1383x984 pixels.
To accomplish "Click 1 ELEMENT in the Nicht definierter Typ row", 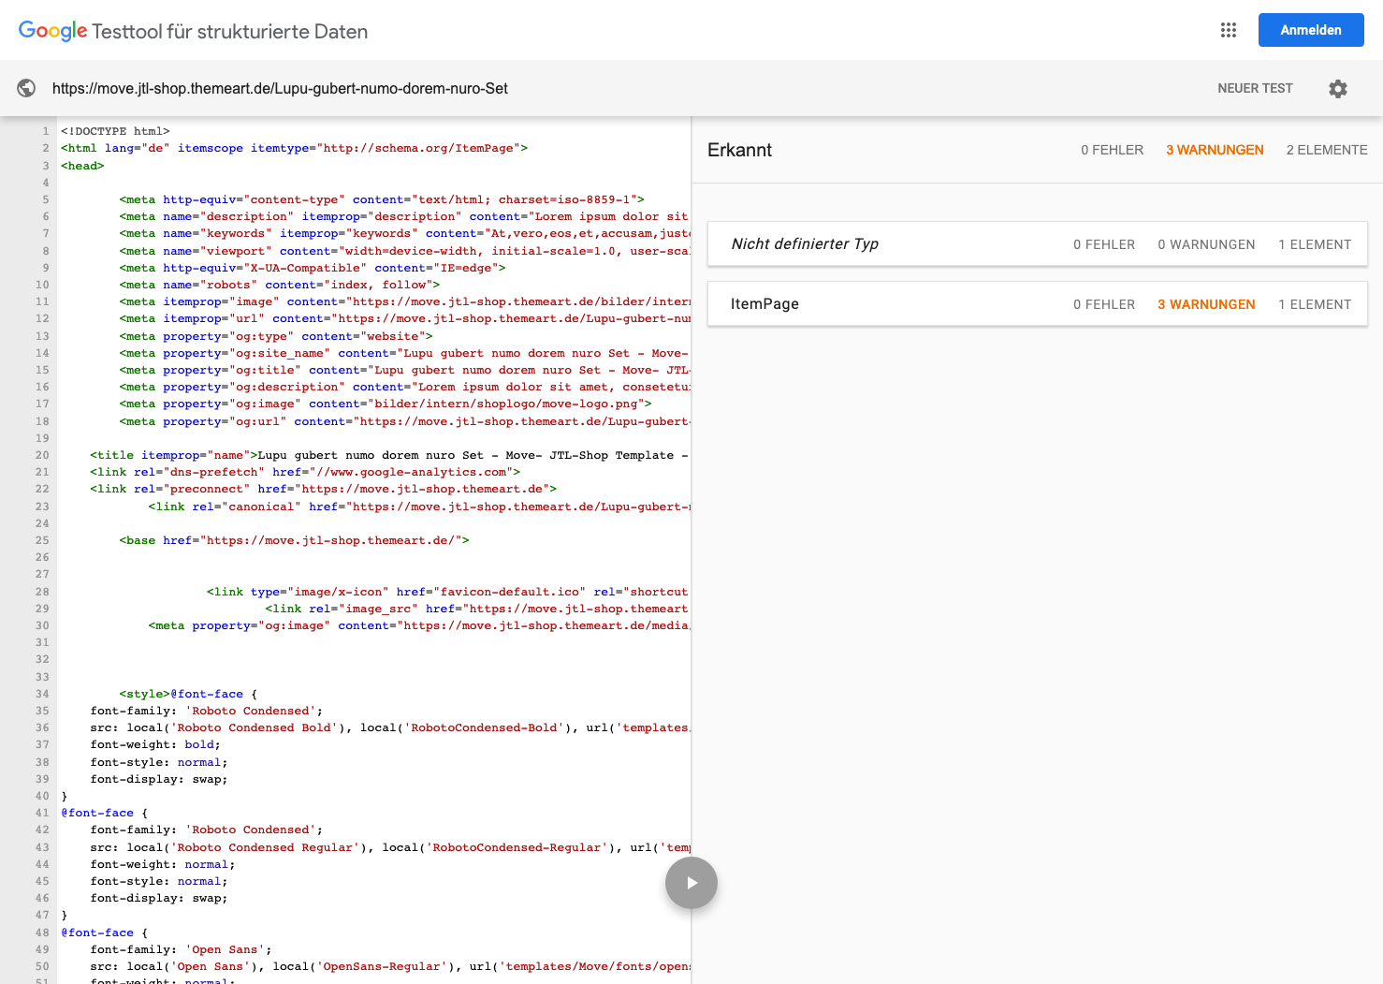I will pos(1315,244).
